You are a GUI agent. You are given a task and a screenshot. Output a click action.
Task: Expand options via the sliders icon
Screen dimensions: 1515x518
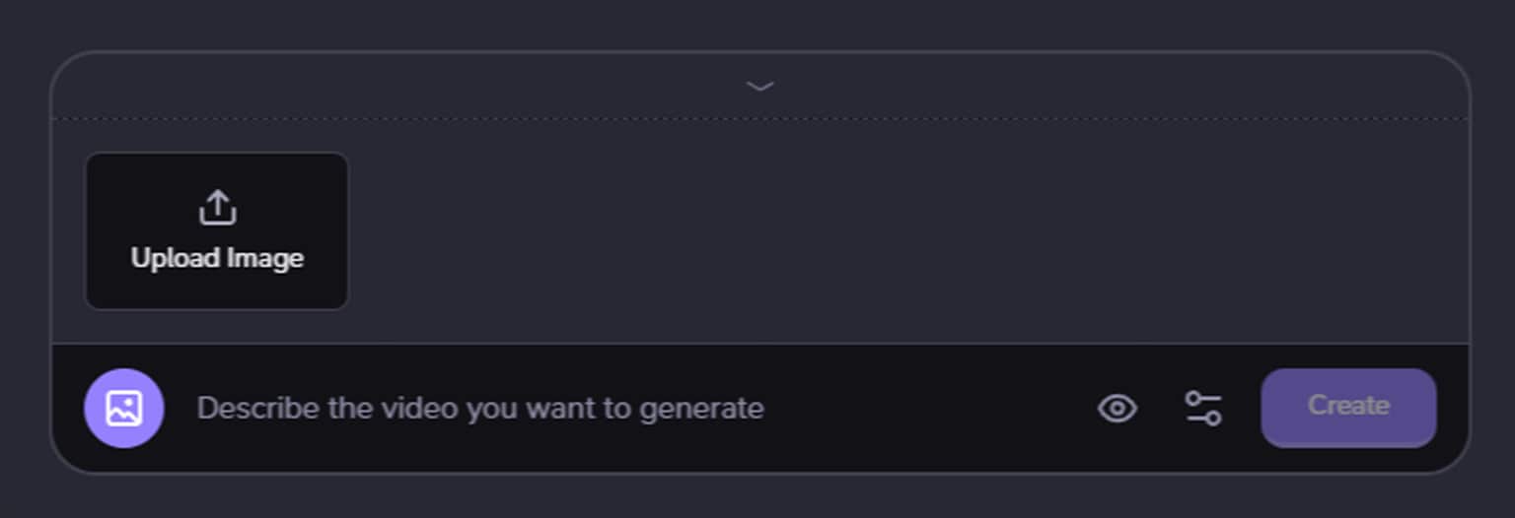point(1202,408)
